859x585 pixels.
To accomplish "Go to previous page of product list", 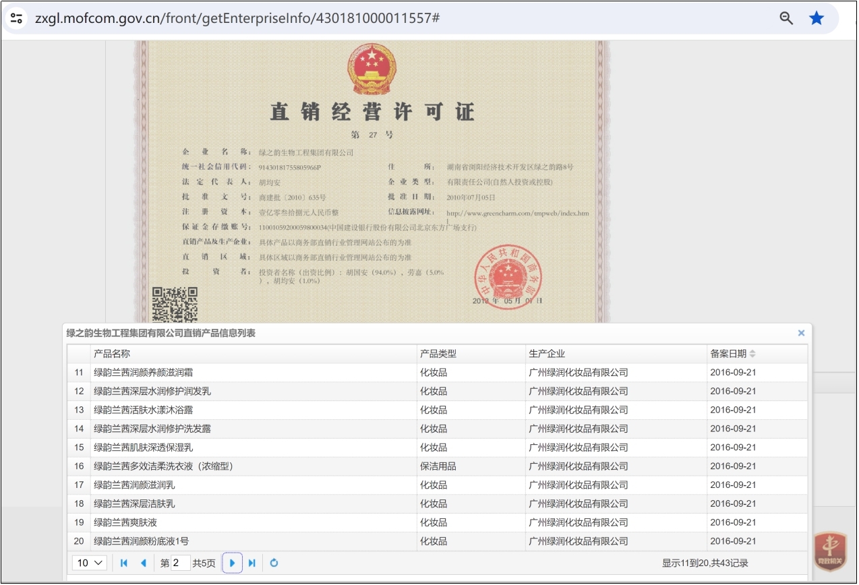I will click(143, 563).
